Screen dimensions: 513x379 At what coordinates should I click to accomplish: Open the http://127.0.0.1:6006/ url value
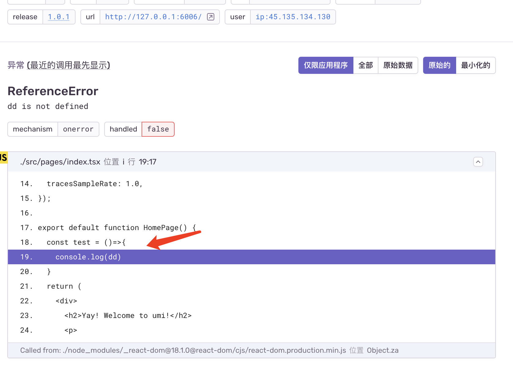click(153, 17)
